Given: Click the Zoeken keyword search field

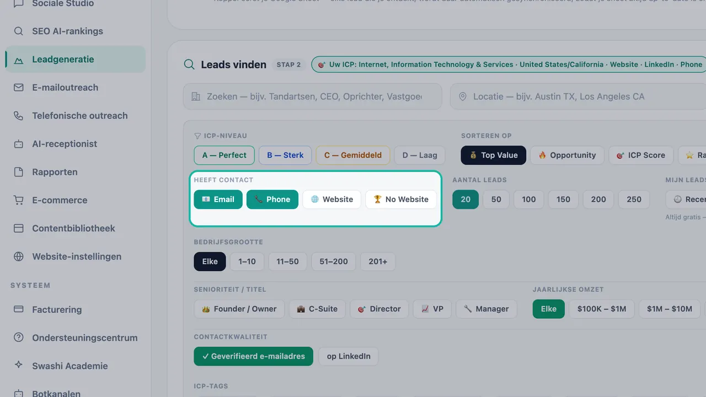Looking at the screenshot, I should click(x=313, y=96).
